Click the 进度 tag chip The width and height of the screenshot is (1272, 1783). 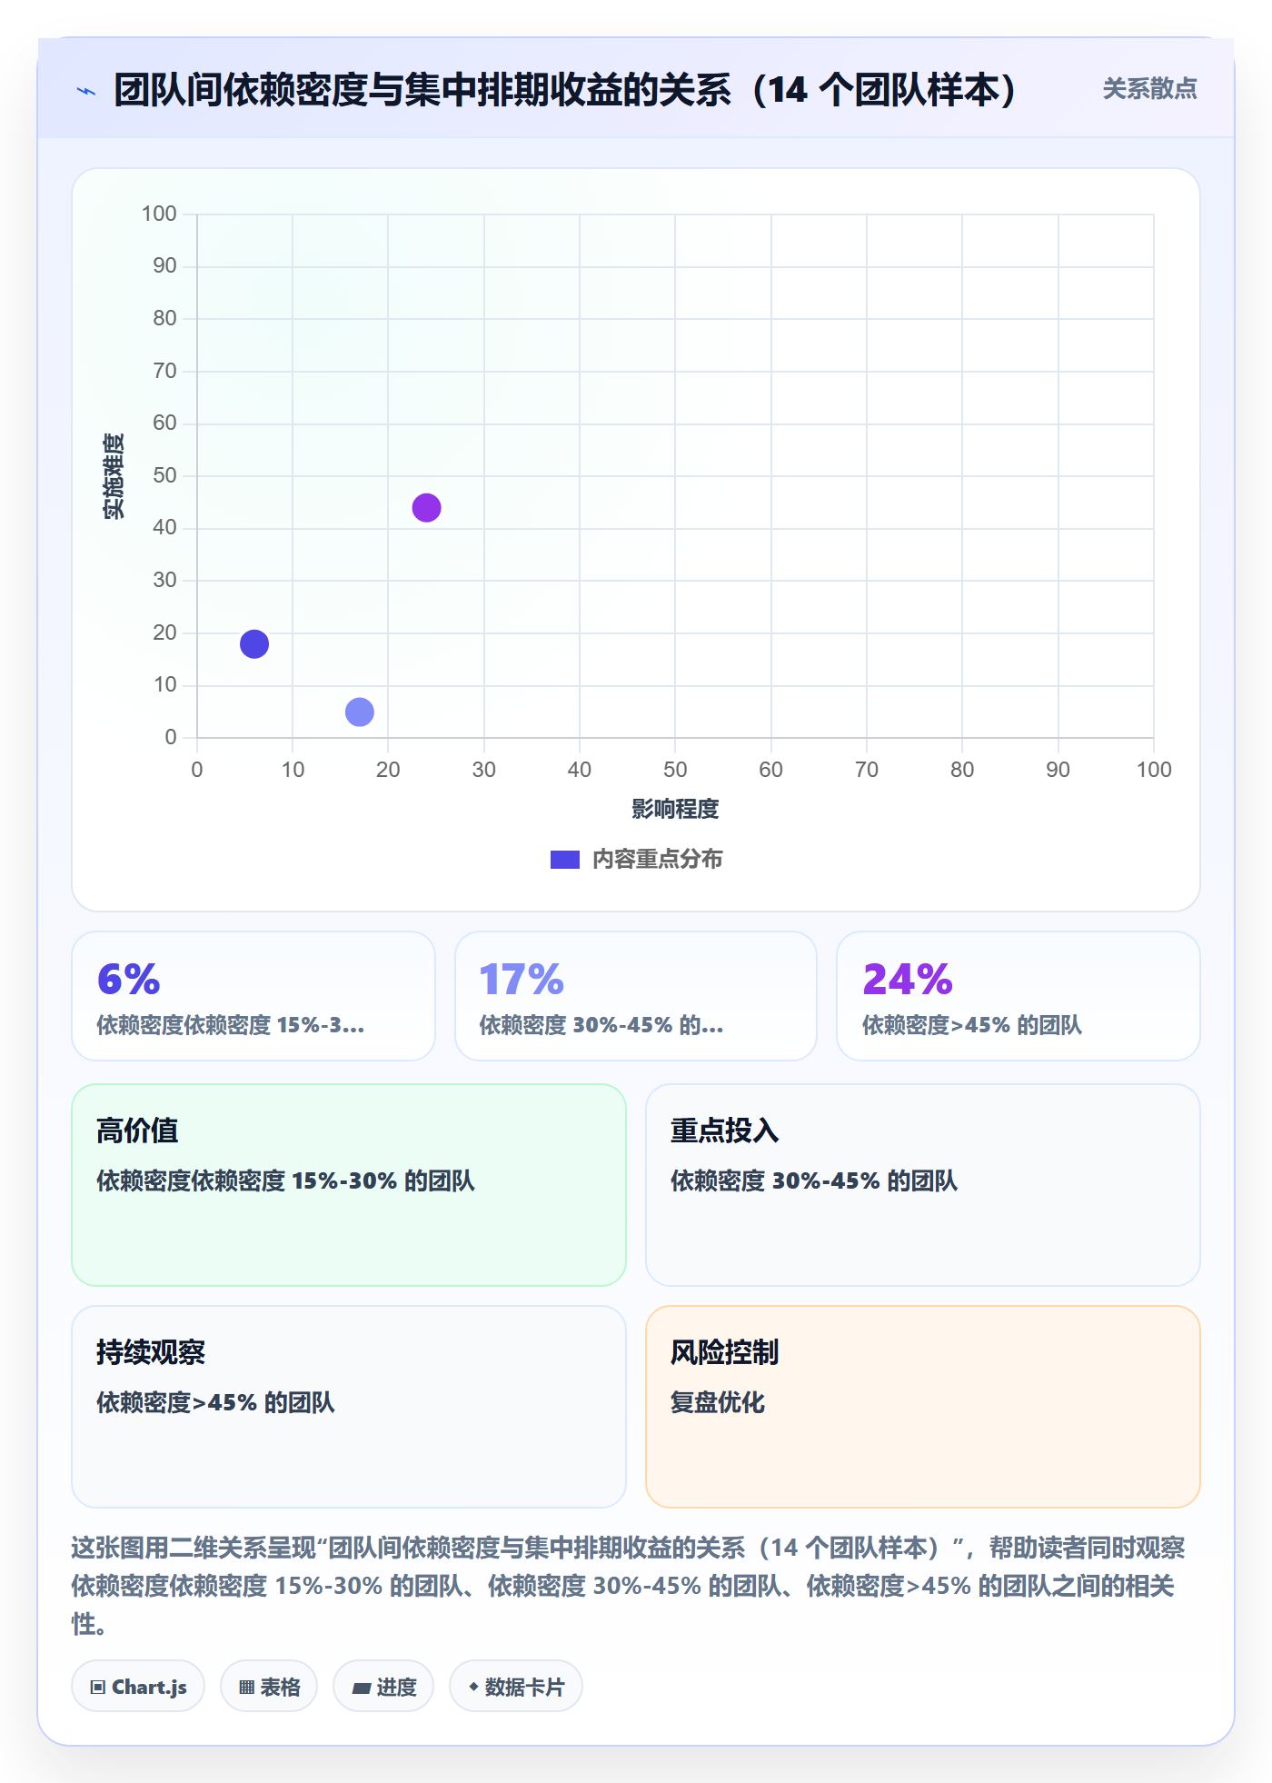coord(383,1687)
